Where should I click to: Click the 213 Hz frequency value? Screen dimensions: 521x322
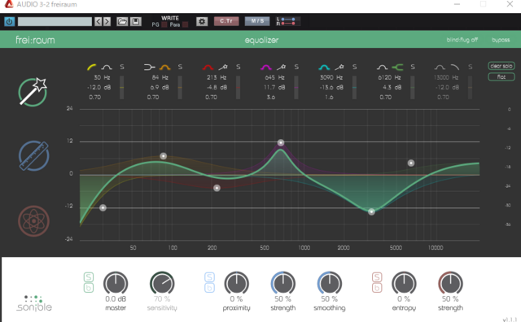click(x=217, y=77)
